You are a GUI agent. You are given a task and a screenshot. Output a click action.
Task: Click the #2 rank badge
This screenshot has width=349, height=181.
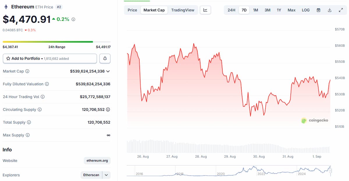(x=59, y=7)
